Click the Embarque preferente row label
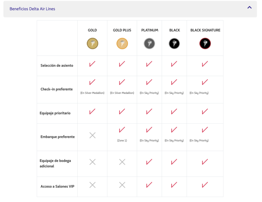This screenshot has height=202, width=262. (x=57, y=137)
